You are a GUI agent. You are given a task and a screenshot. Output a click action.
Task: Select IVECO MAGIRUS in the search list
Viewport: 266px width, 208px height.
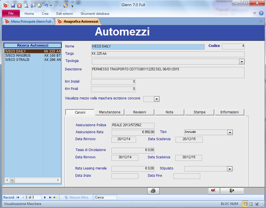click(33, 56)
